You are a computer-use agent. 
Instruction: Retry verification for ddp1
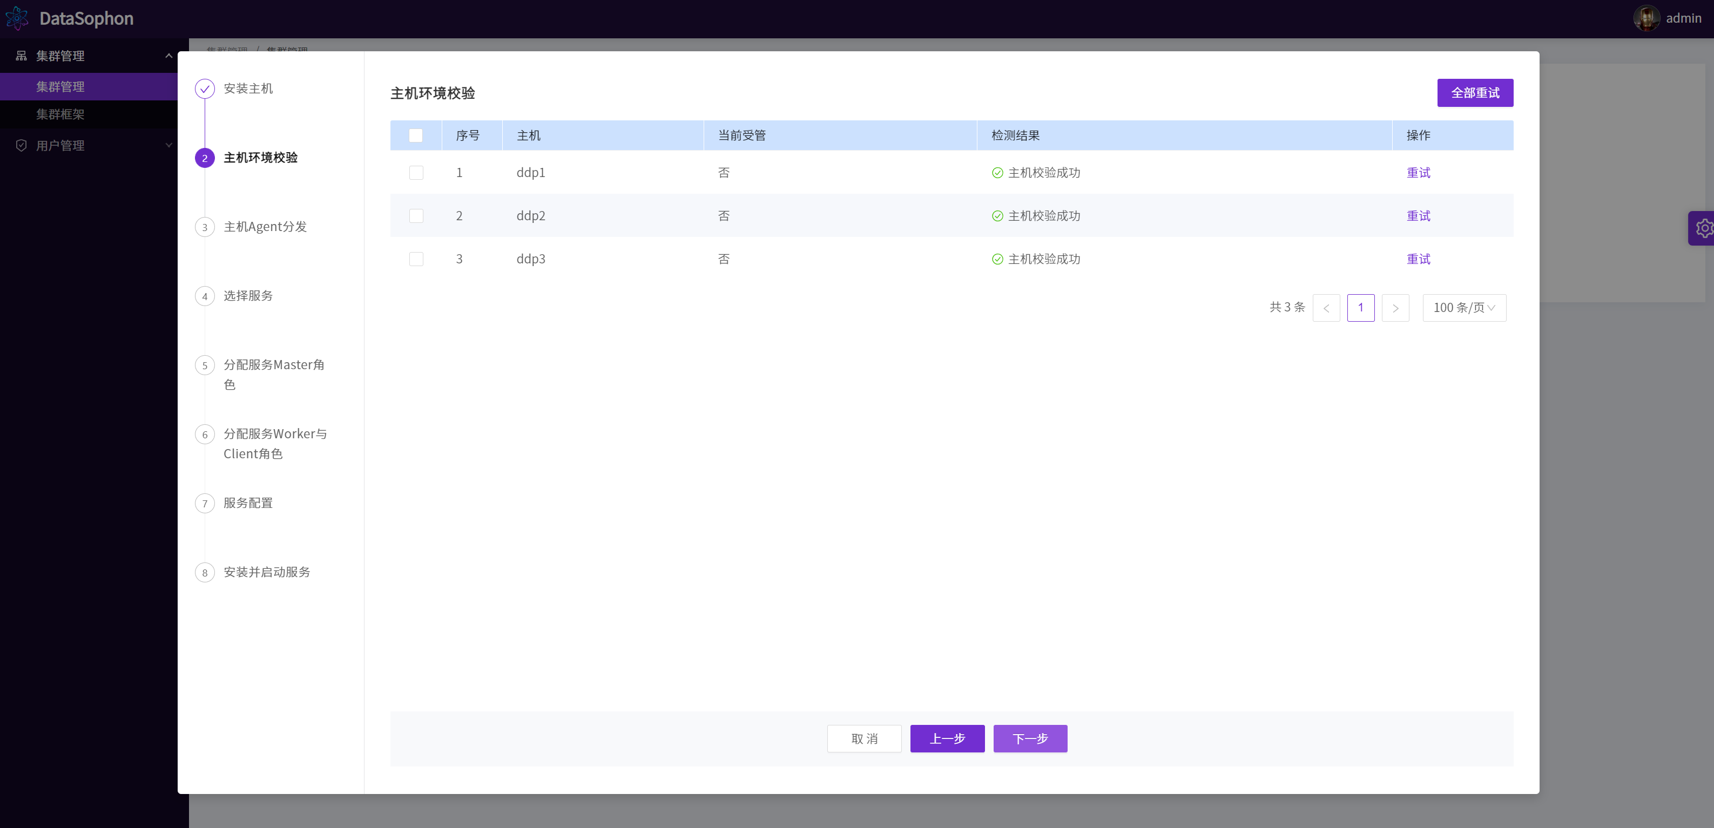click(1419, 173)
